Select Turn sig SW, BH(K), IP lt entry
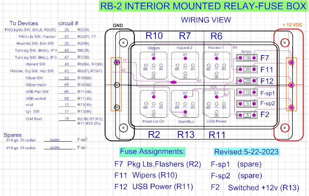The image size is (309, 196). pos(36,50)
